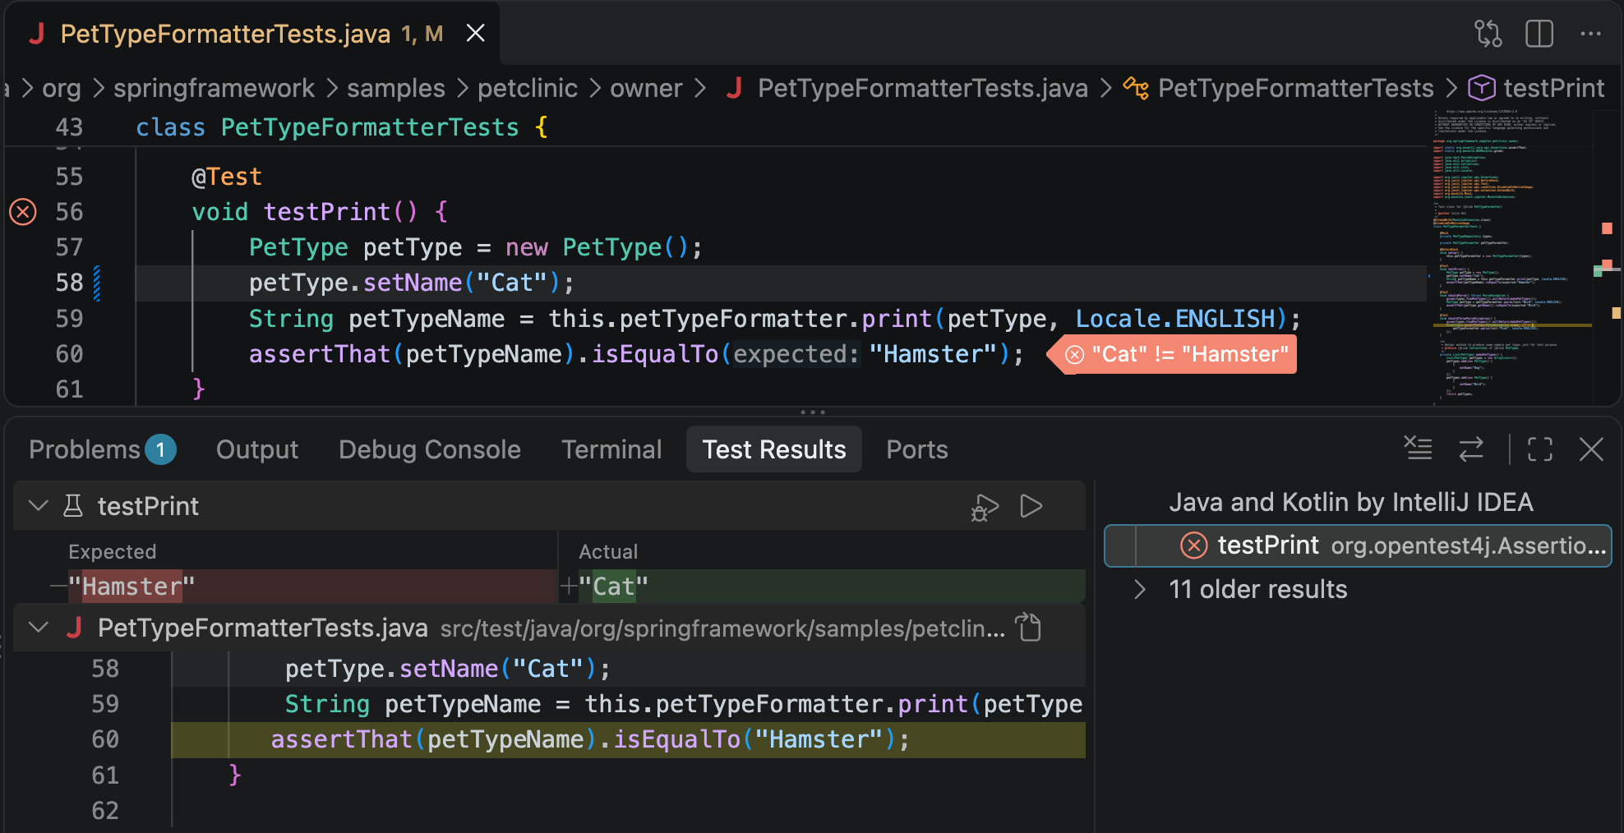Open the source control changes icon
The image size is (1624, 833).
1488,34
